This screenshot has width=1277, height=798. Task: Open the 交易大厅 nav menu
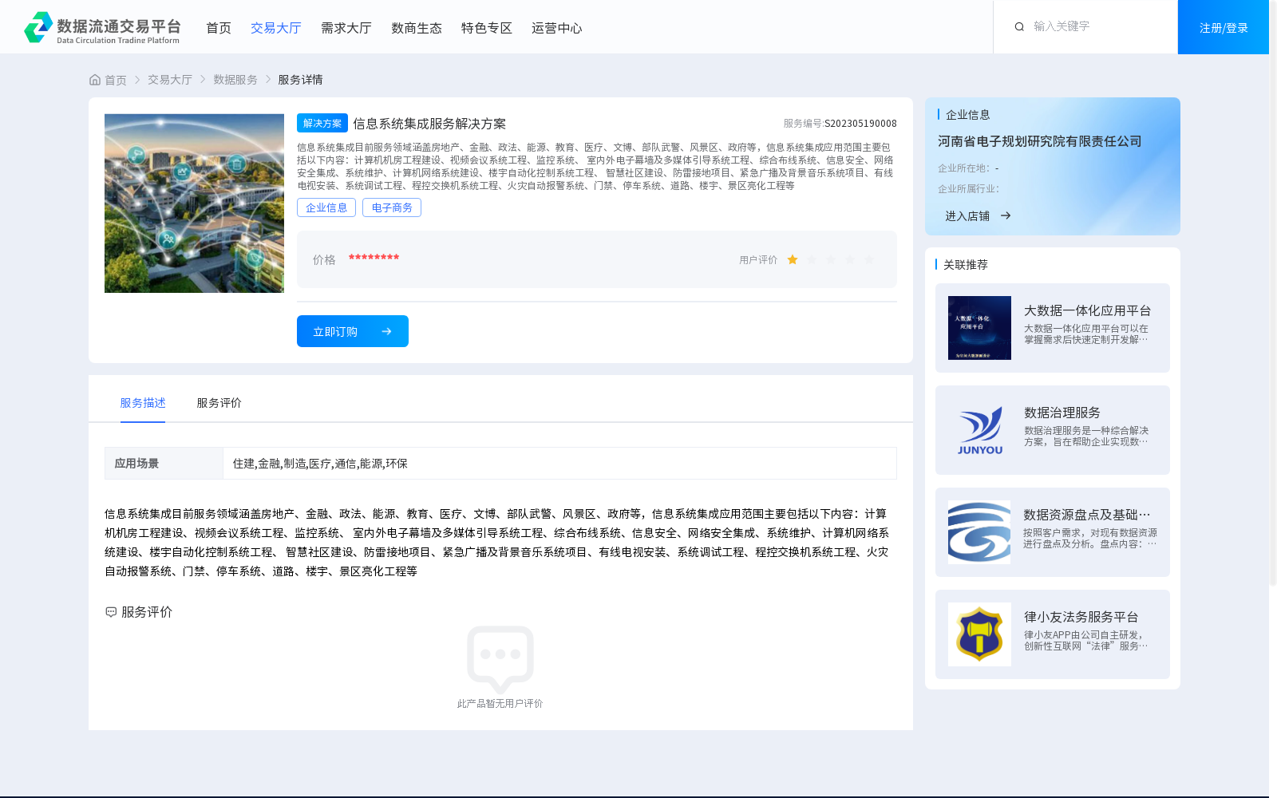coord(276,28)
